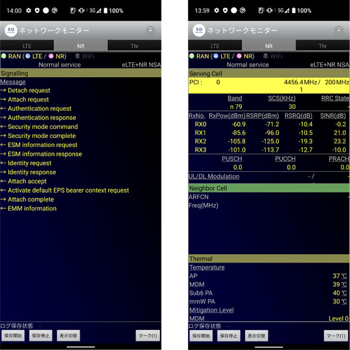Toggle the blue LTE indicator on the left screen

28,56
